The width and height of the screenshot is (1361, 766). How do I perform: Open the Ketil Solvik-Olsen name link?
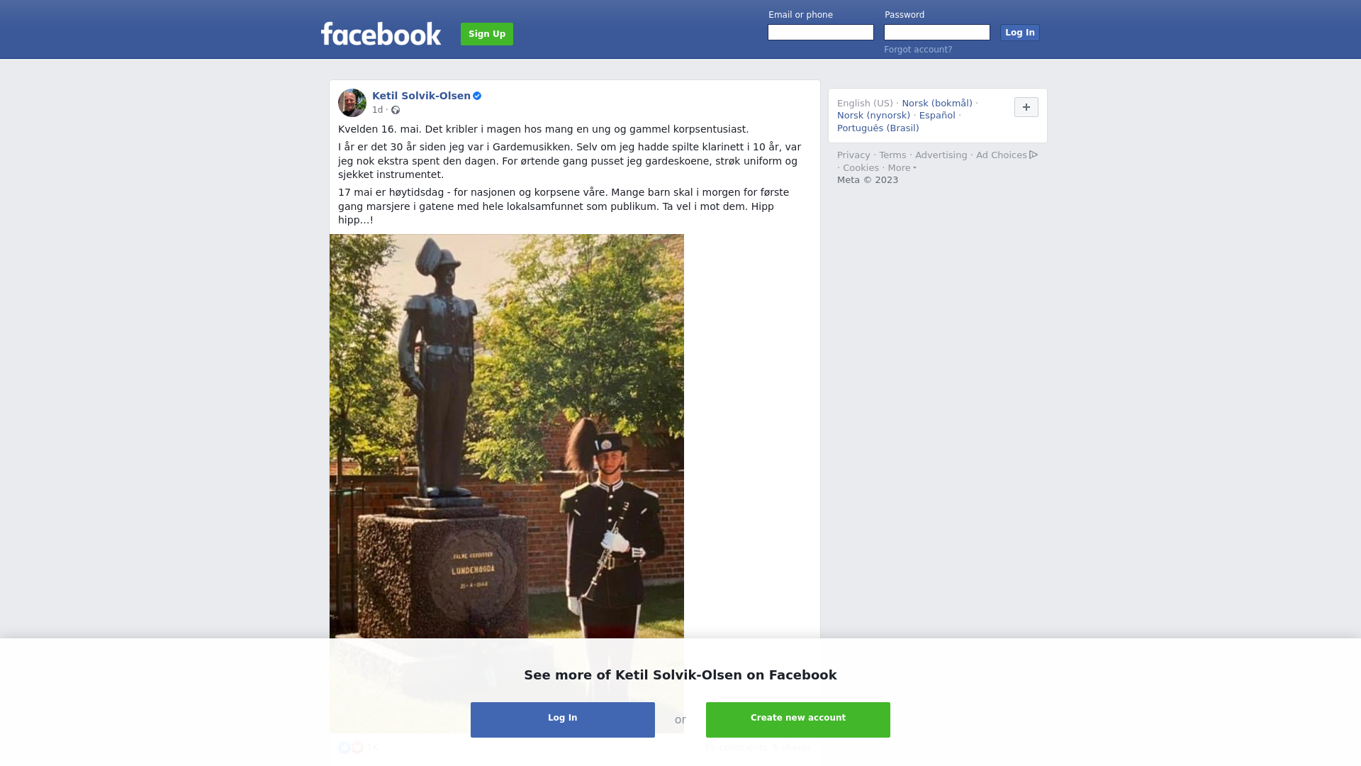coord(421,96)
